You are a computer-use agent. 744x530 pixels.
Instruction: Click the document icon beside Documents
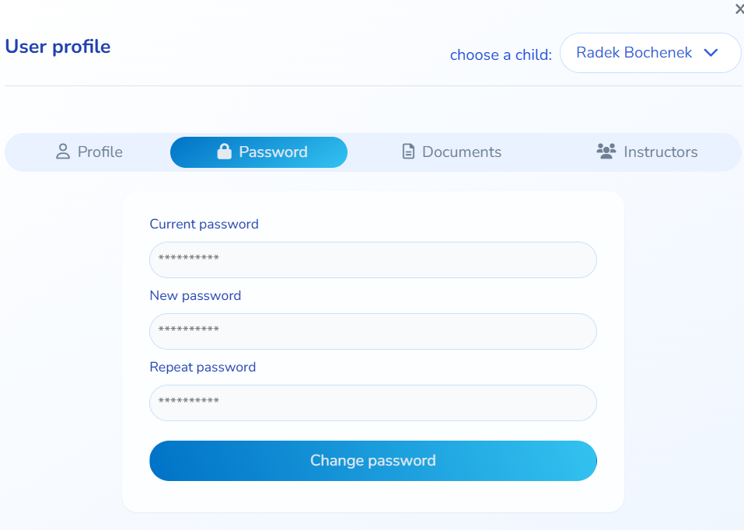click(408, 152)
